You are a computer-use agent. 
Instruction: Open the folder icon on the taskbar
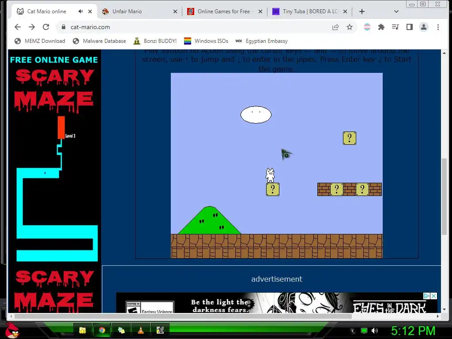[83, 330]
